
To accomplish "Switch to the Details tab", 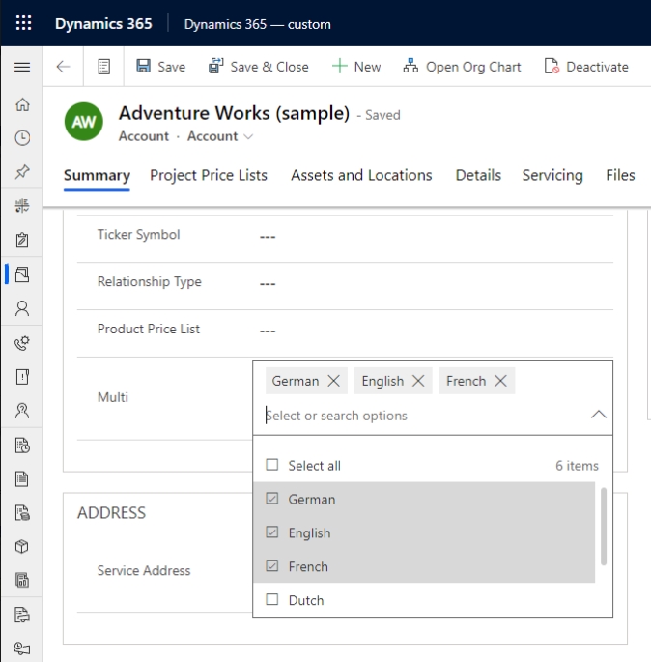I will pyautogui.click(x=478, y=175).
